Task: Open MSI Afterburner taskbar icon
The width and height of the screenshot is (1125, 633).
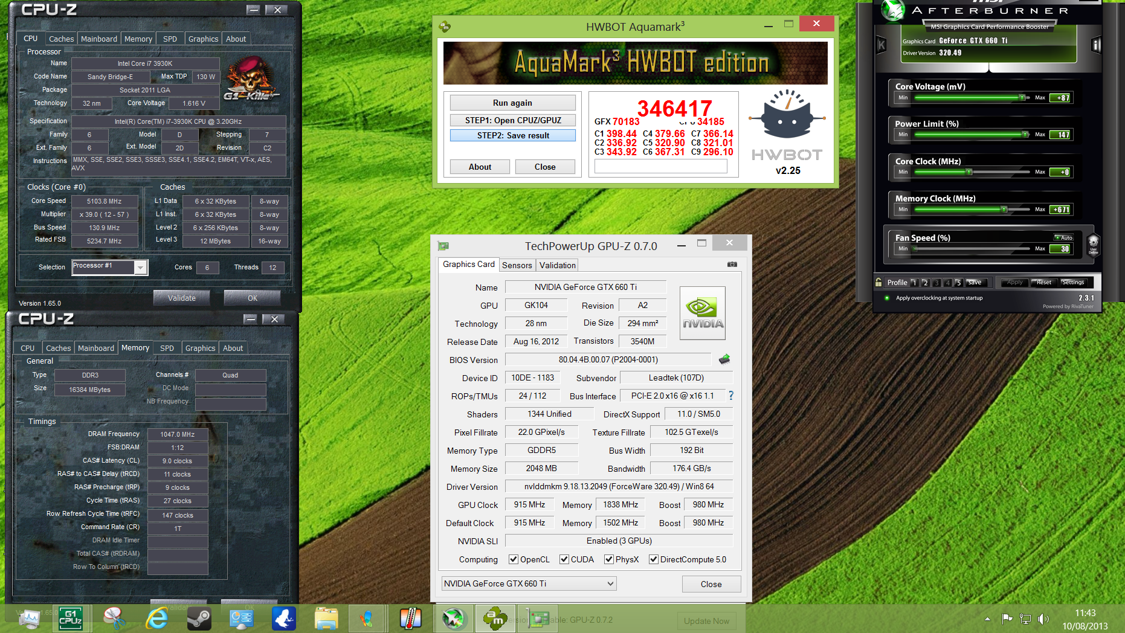Action: click(x=453, y=618)
